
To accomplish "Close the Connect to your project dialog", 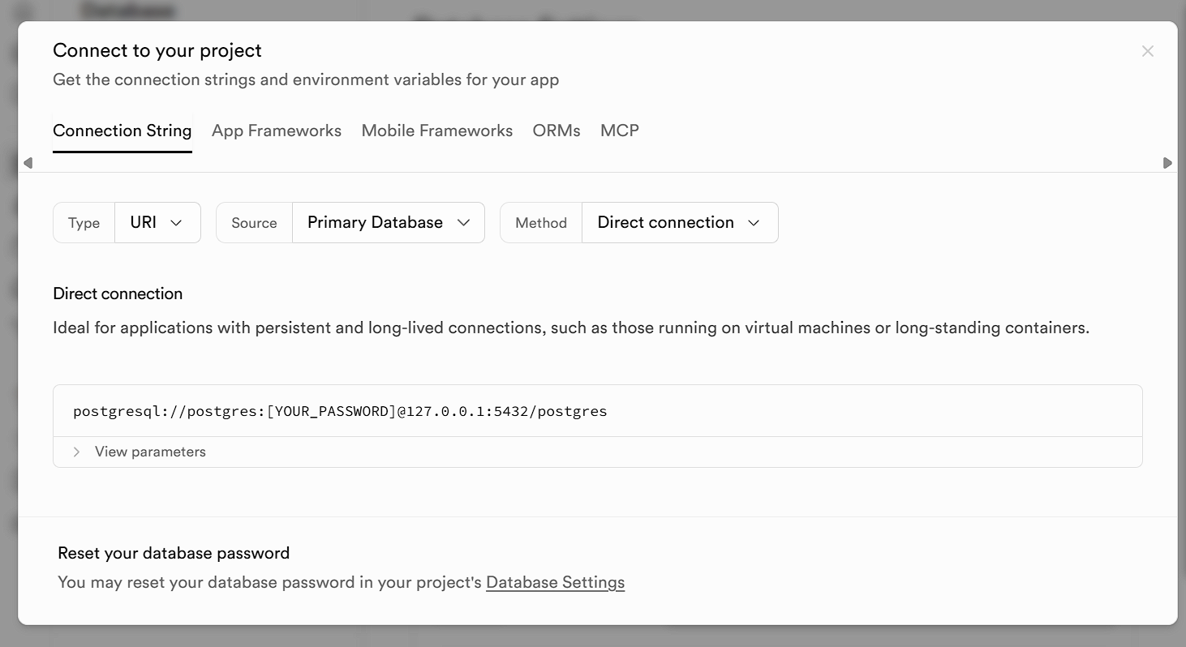I will (1147, 51).
